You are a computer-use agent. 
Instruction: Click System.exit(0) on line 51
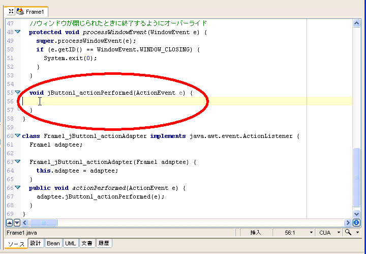70,58
